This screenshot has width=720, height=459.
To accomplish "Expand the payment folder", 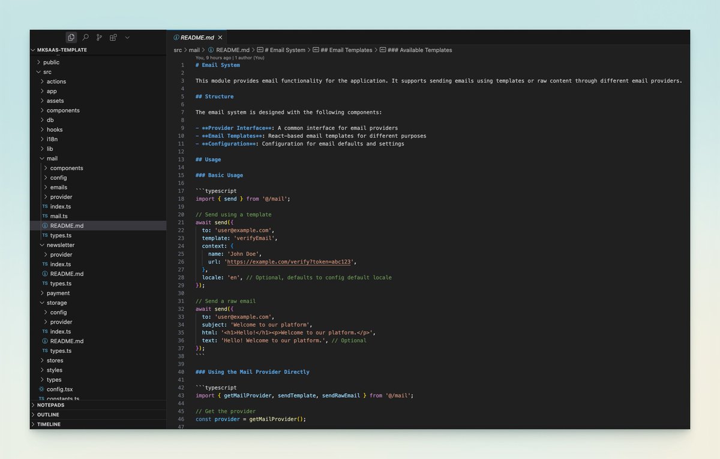I will point(58,293).
